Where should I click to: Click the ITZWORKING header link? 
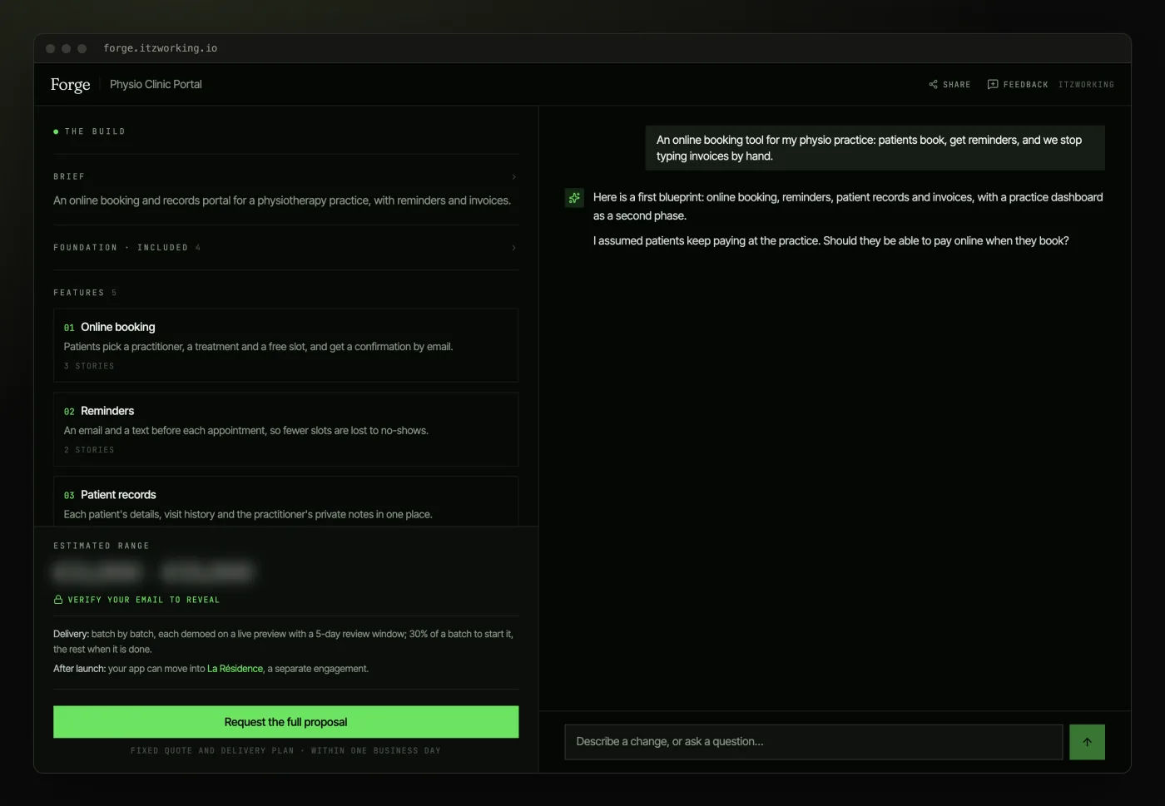tap(1086, 85)
